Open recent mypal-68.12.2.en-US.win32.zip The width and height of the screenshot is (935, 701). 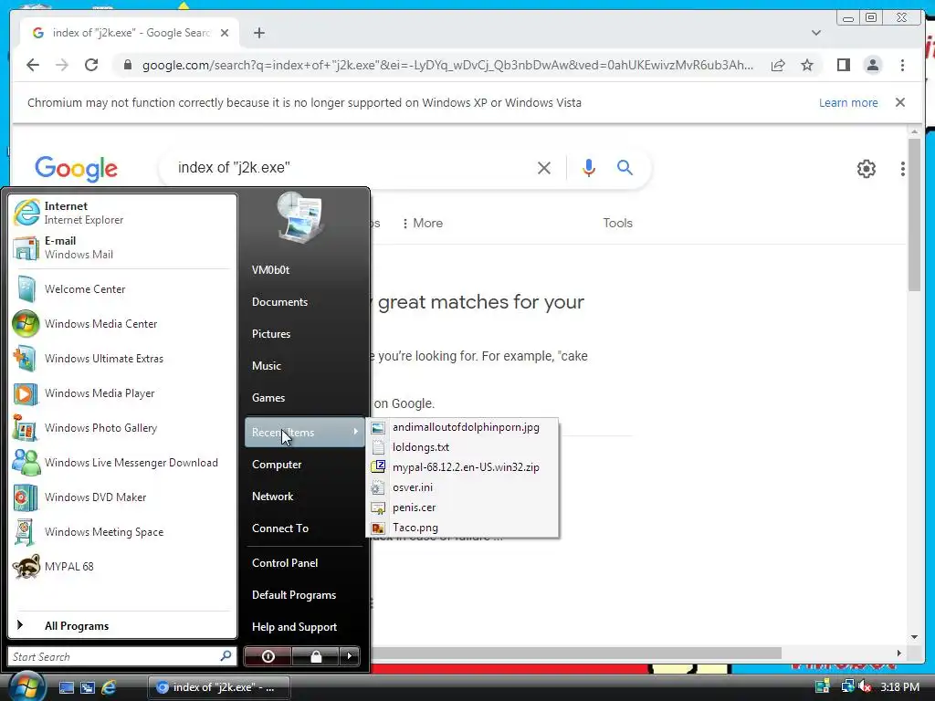(x=462, y=467)
